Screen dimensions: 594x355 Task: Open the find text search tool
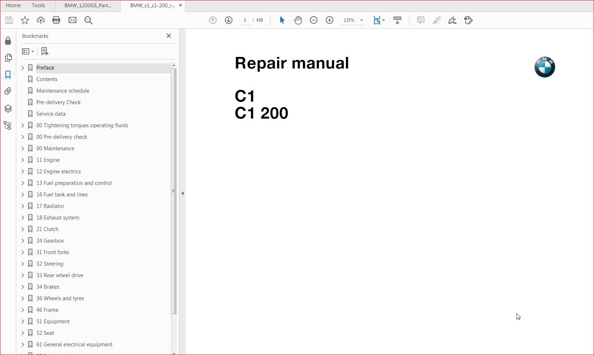click(88, 20)
